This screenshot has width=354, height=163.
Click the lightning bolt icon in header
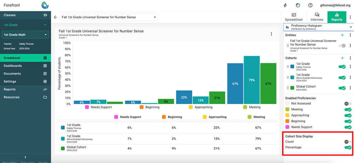pyautogui.click(x=285, y=5)
